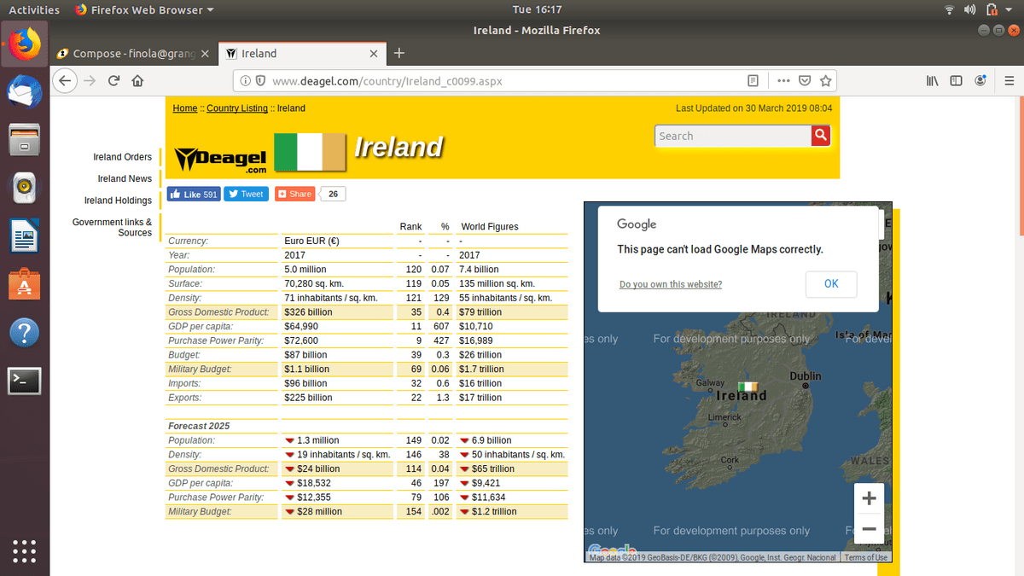The width and height of the screenshot is (1024, 576).
Task: Zoom out on the Ireland map
Action: (869, 529)
